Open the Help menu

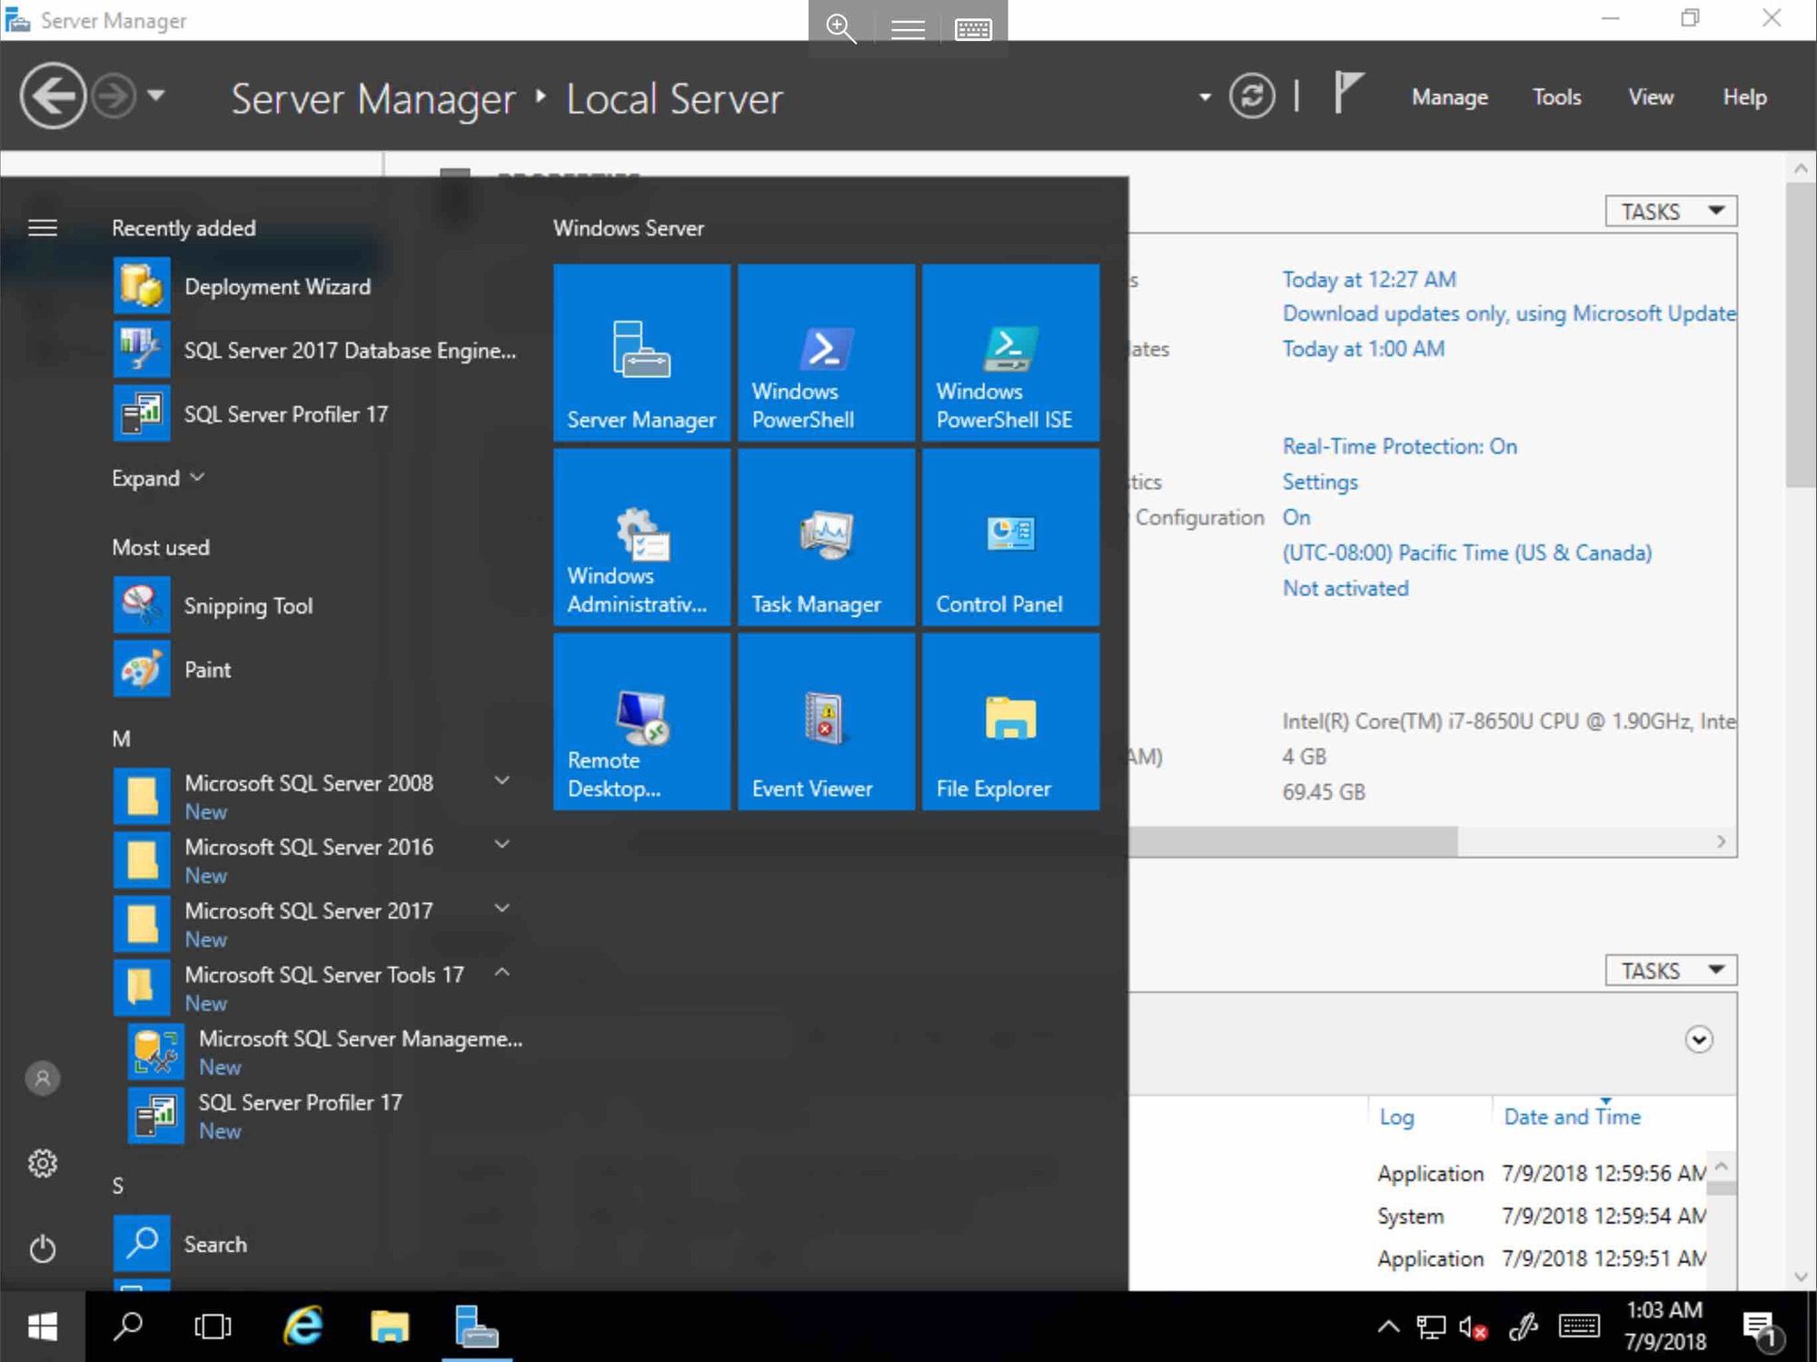pyautogui.click(x=1744, y=97)
